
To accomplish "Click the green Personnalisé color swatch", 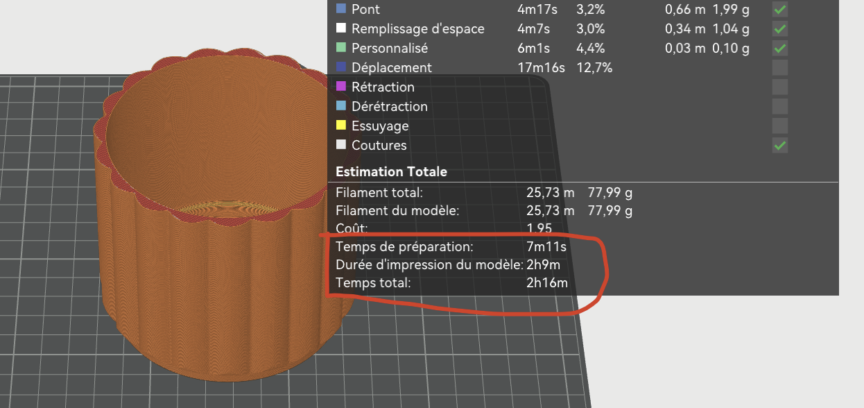I will coord(341,48).
